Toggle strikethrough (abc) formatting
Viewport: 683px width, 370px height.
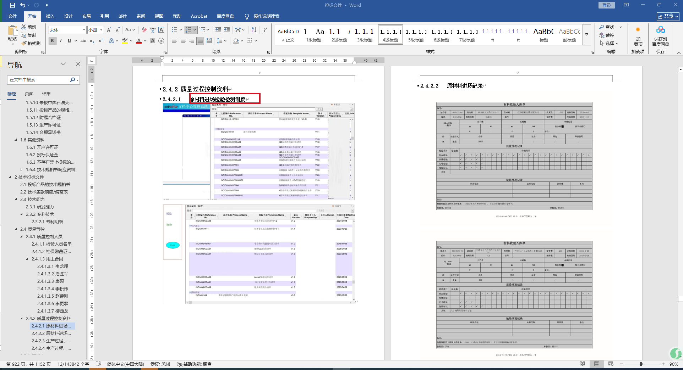click(83, 41)
